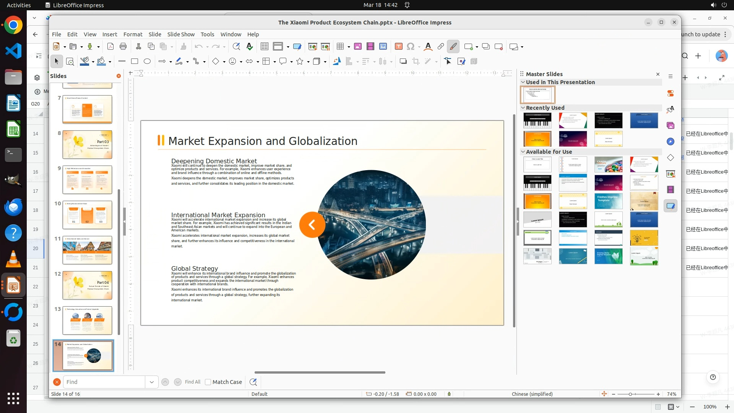Enable the Match Case checkbox

pos(208,382)
